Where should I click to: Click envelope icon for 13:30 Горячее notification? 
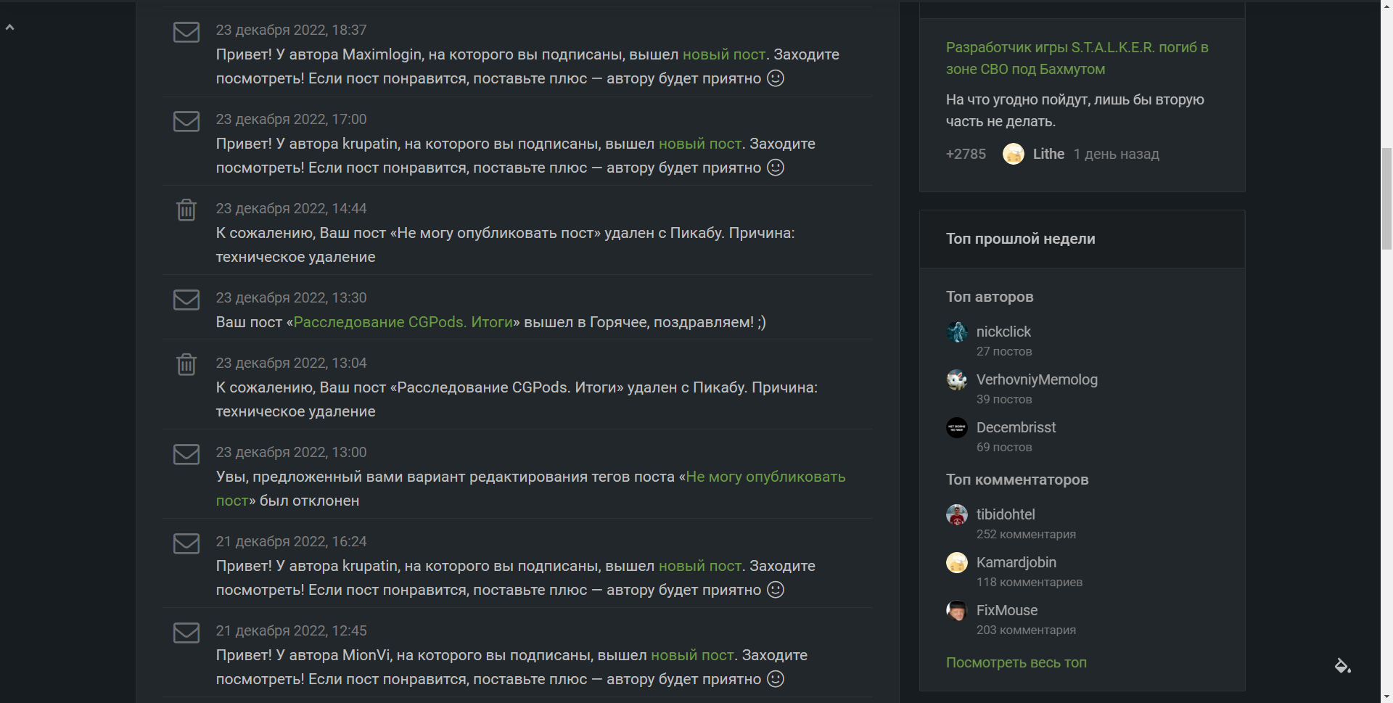pos(186,300)
